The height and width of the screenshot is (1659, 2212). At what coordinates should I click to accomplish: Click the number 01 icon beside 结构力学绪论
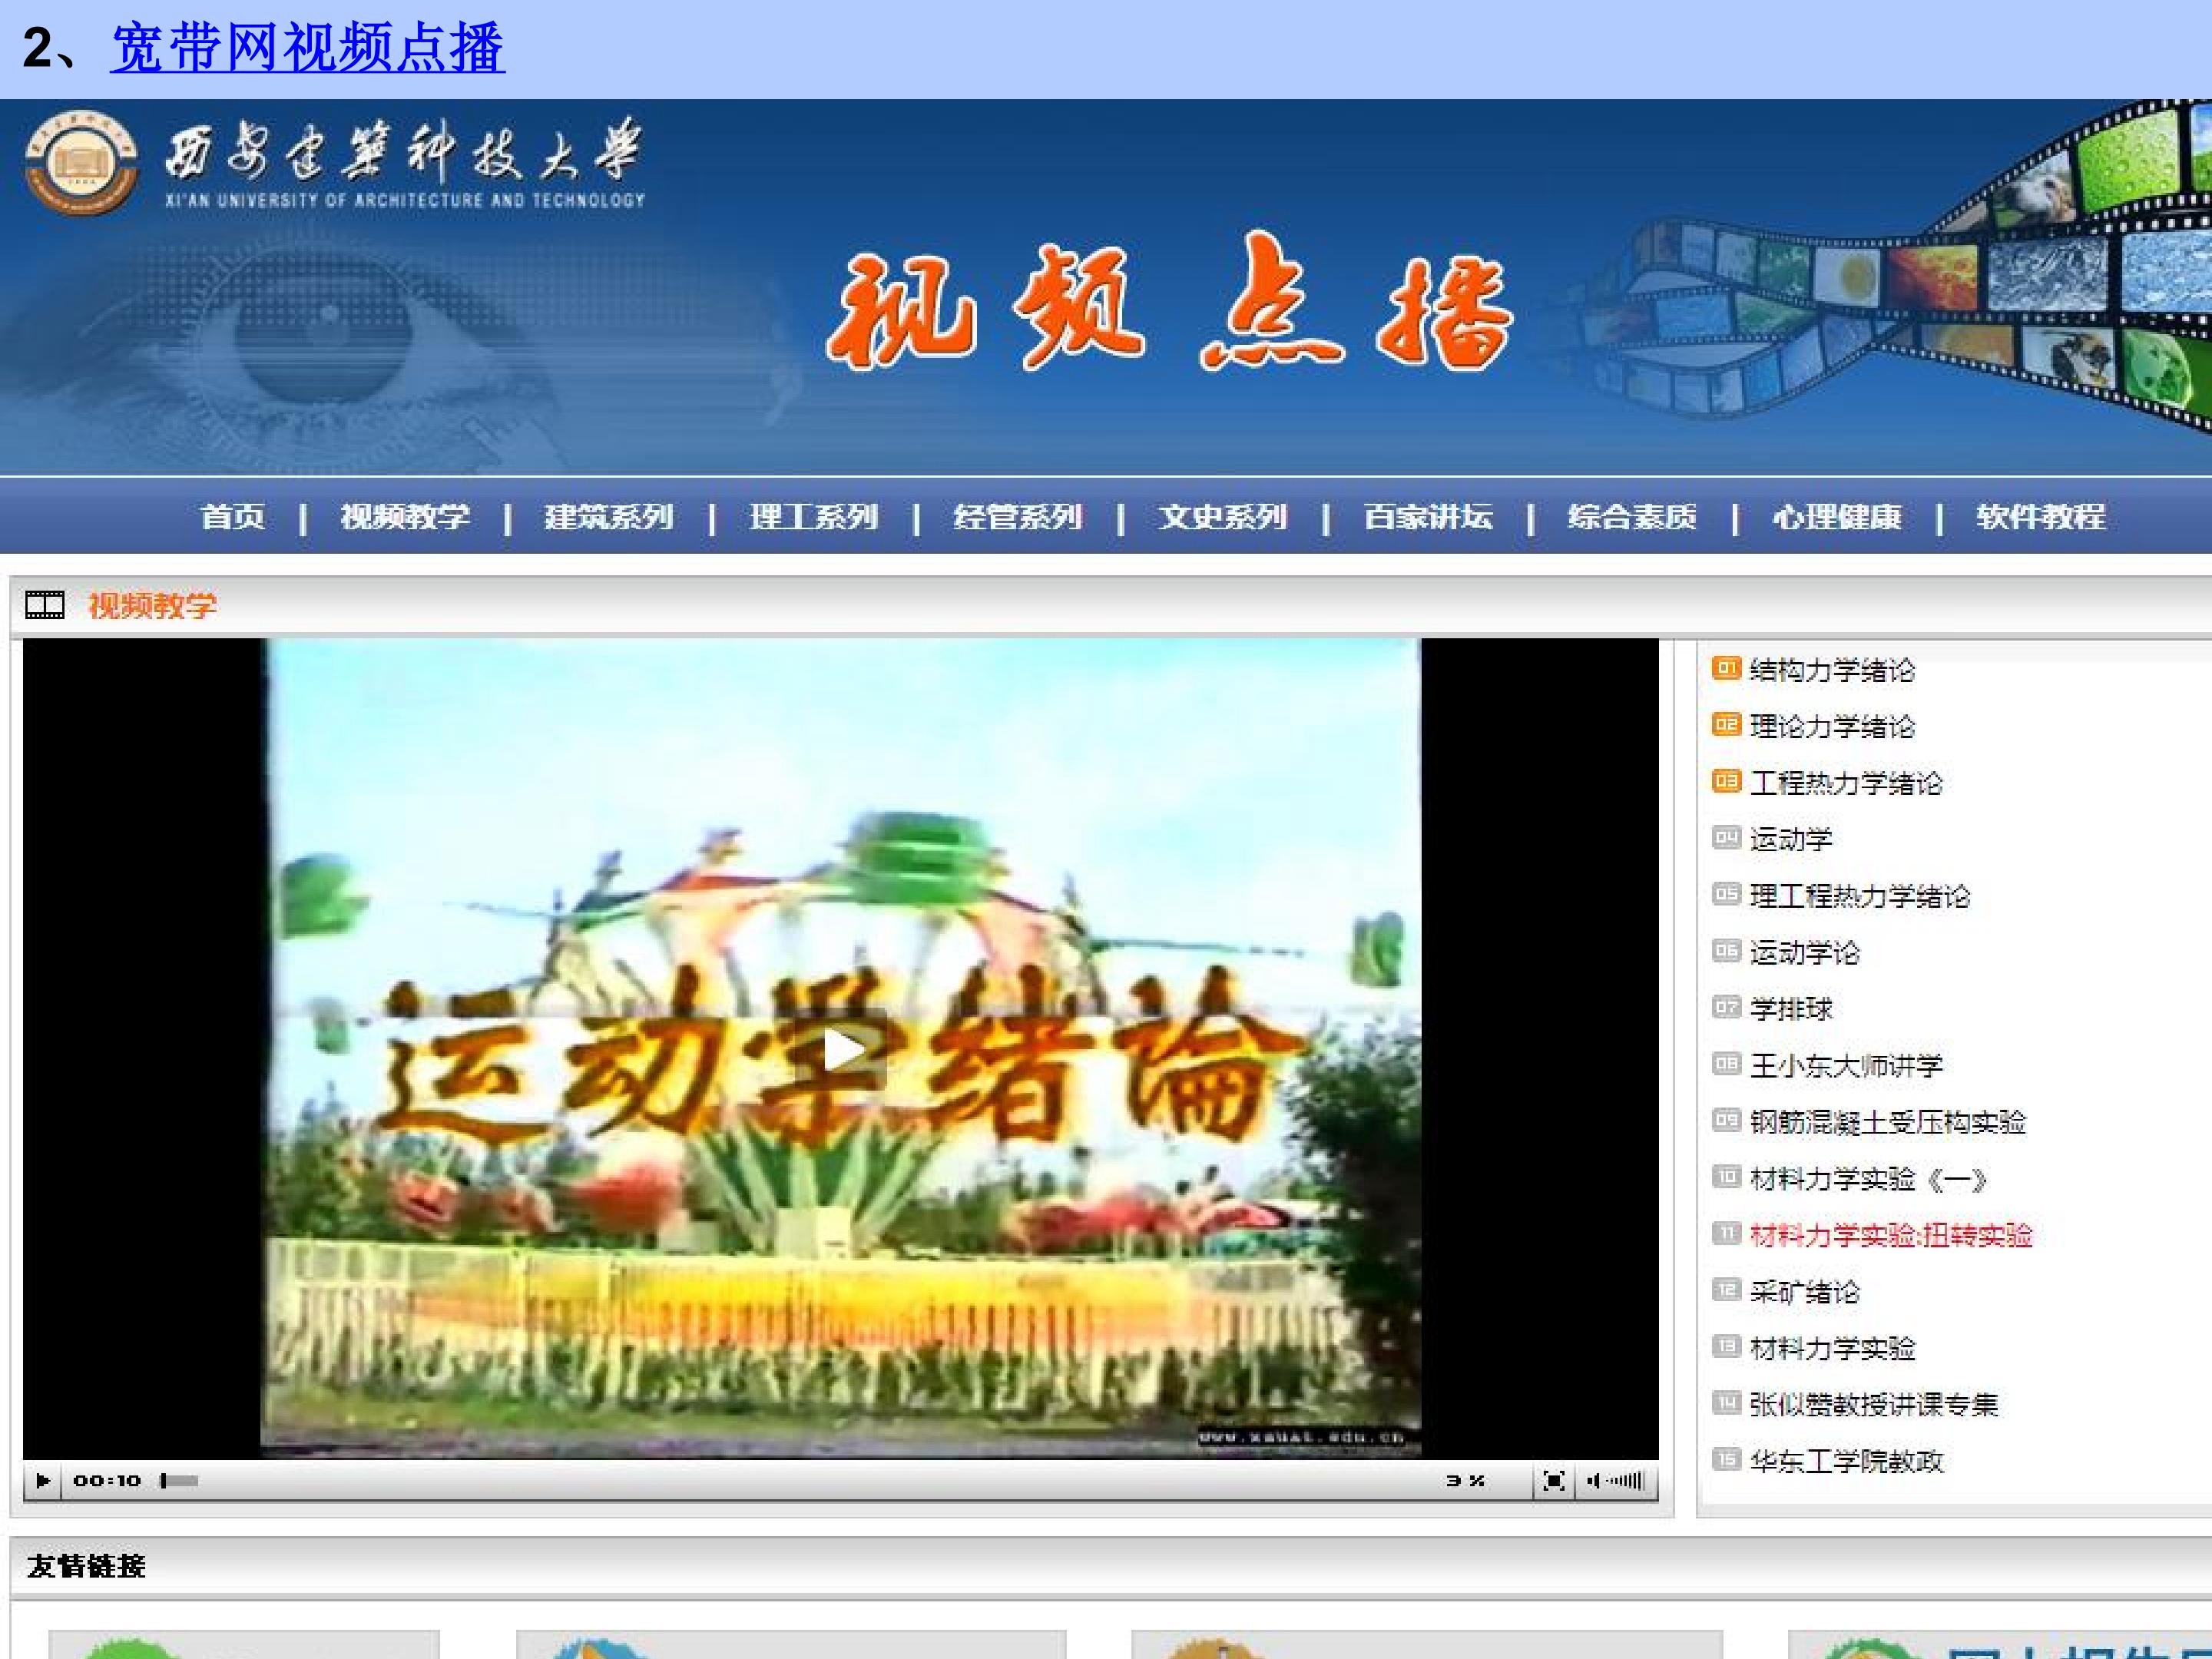[1726, 668]
